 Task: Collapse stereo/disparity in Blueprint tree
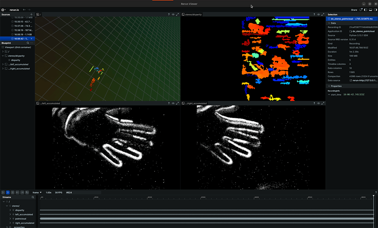3,56
